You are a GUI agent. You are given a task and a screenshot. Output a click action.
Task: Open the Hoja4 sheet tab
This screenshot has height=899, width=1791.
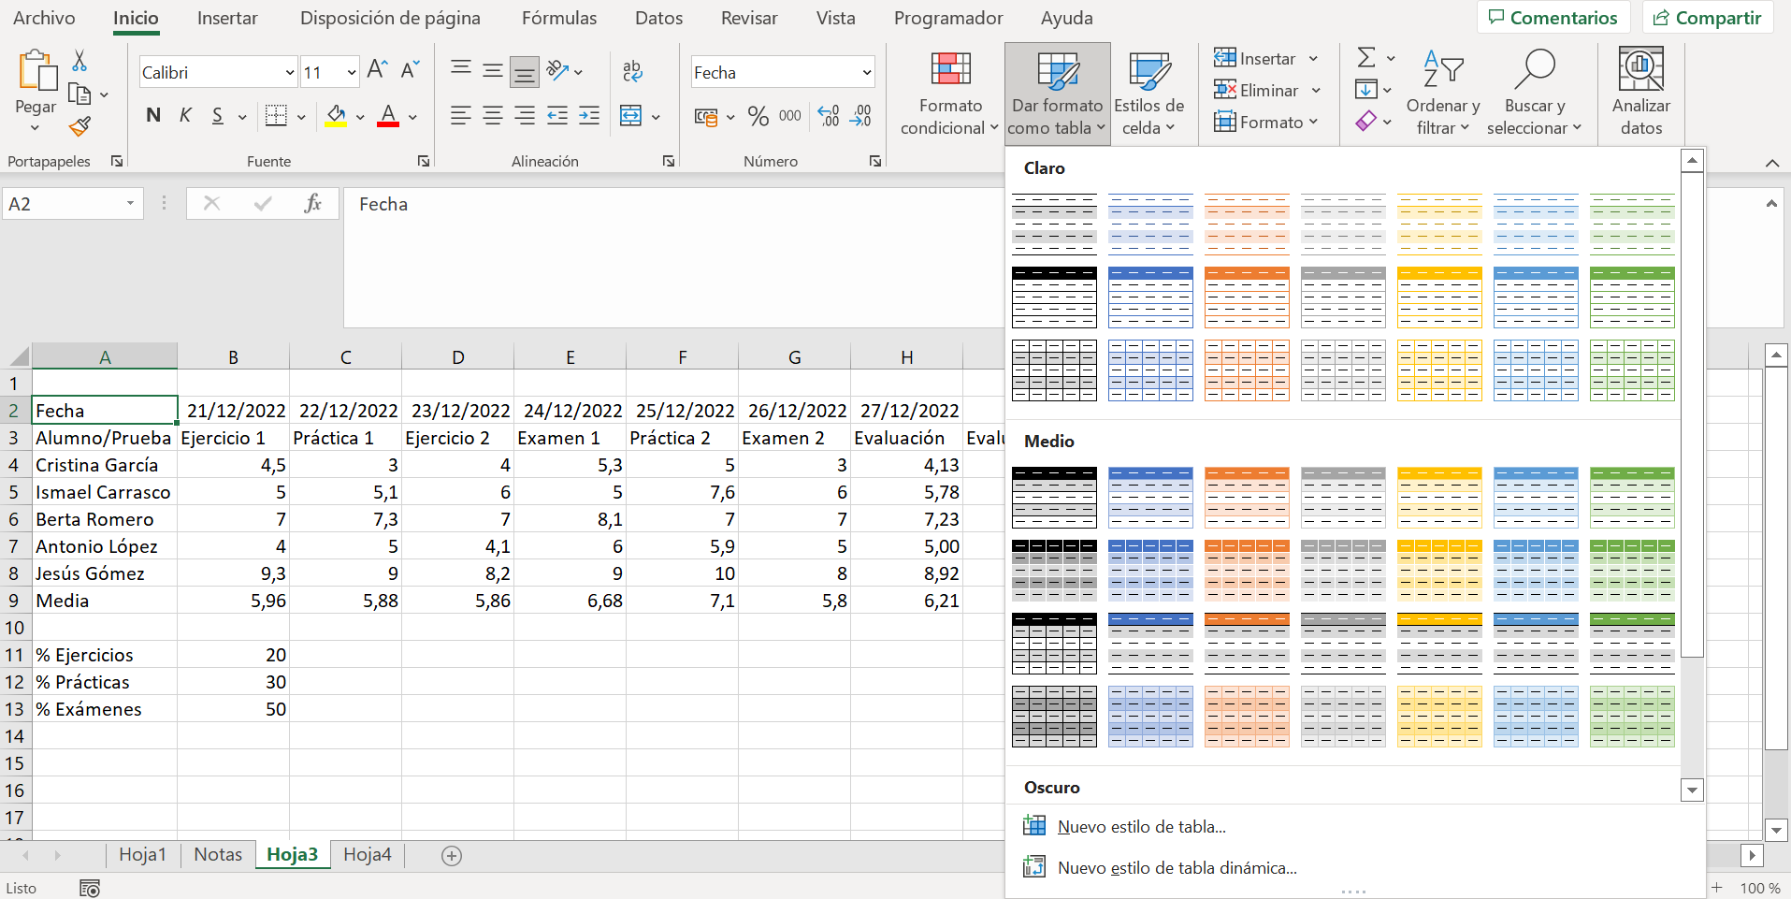tap(368, 854)
